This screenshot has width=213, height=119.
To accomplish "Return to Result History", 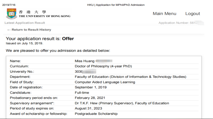I will (31, 30).
